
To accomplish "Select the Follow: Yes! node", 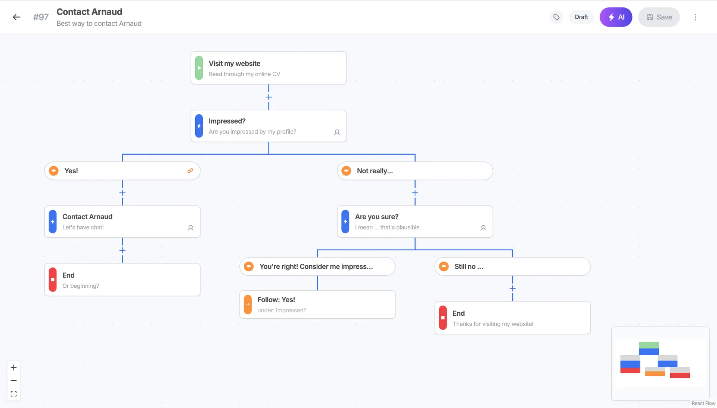I will (x=317, y=305).
